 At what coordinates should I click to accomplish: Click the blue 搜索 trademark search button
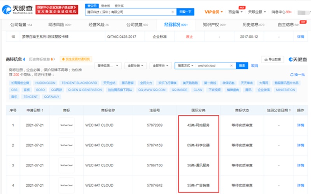(242, 66)
